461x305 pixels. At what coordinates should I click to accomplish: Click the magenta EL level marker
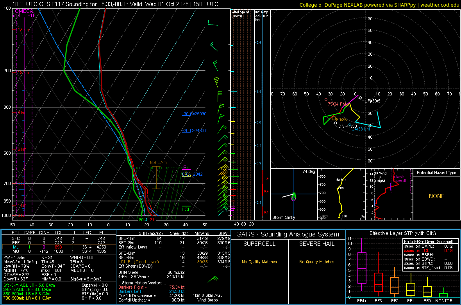pyautogui.click(x=186, y=168)
